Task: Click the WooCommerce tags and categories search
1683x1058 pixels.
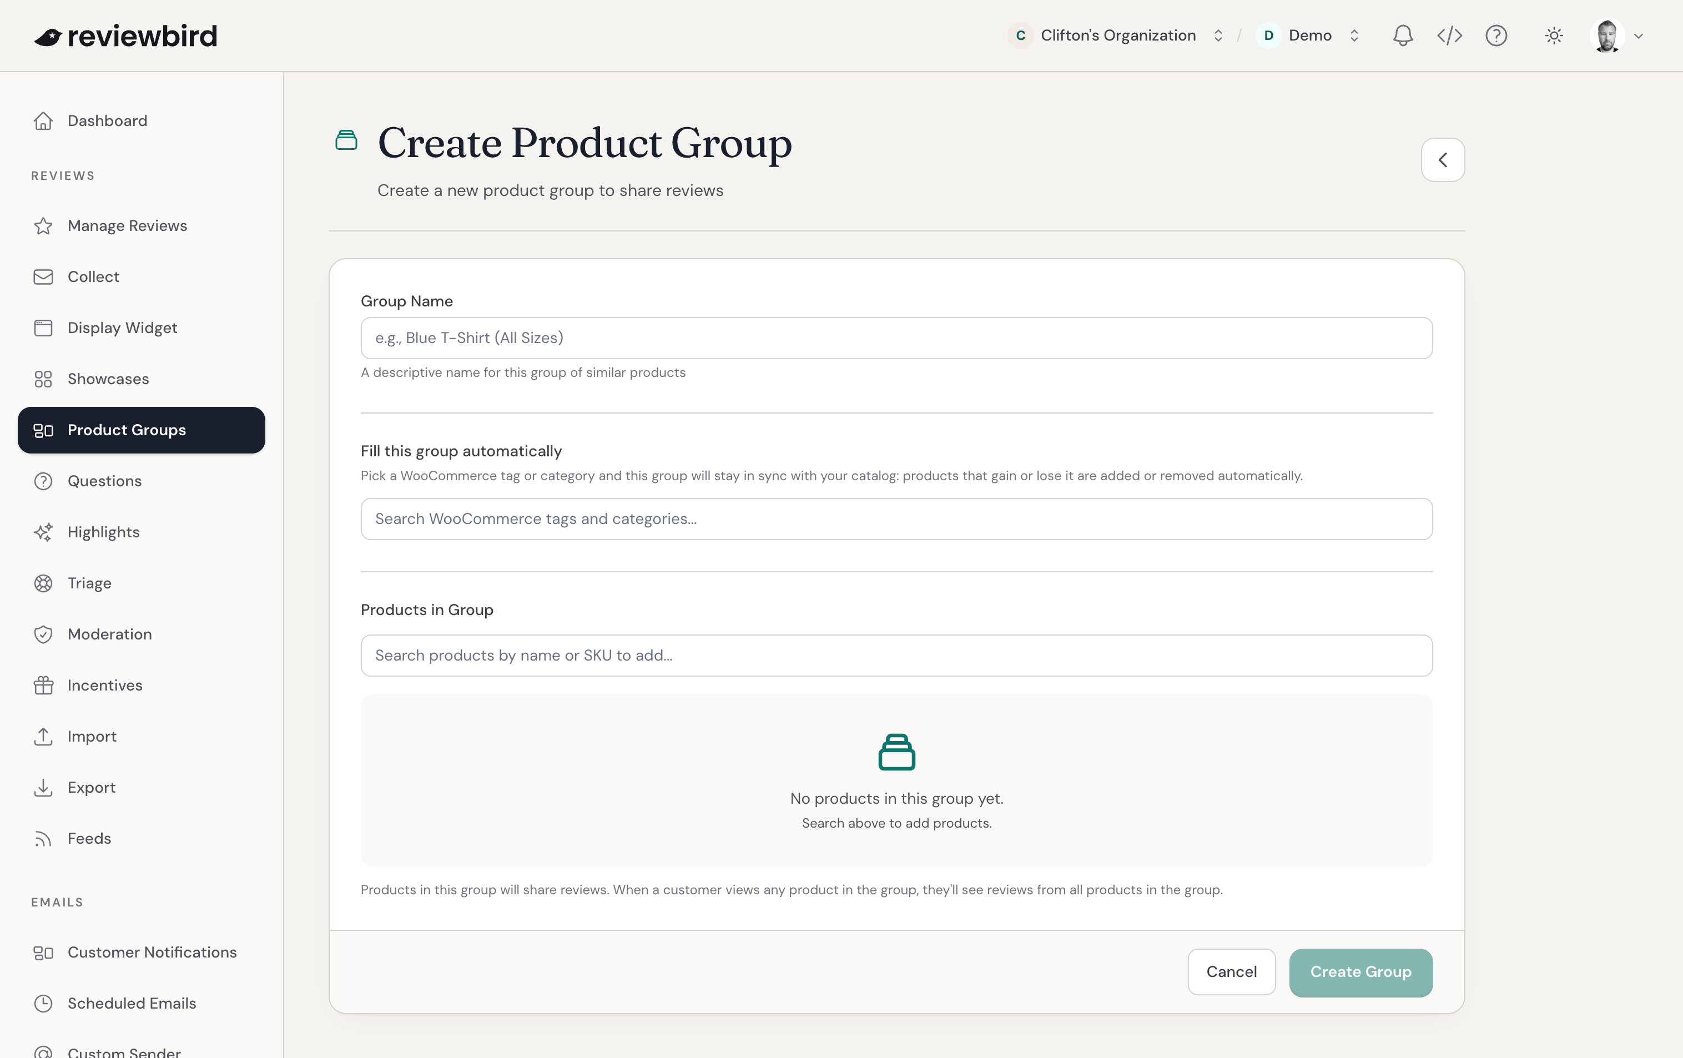Action: 896,519
